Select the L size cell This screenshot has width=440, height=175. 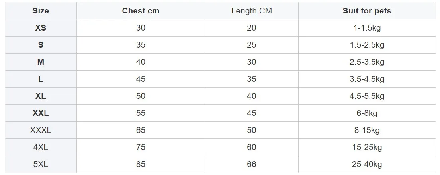tap(41, 79)
